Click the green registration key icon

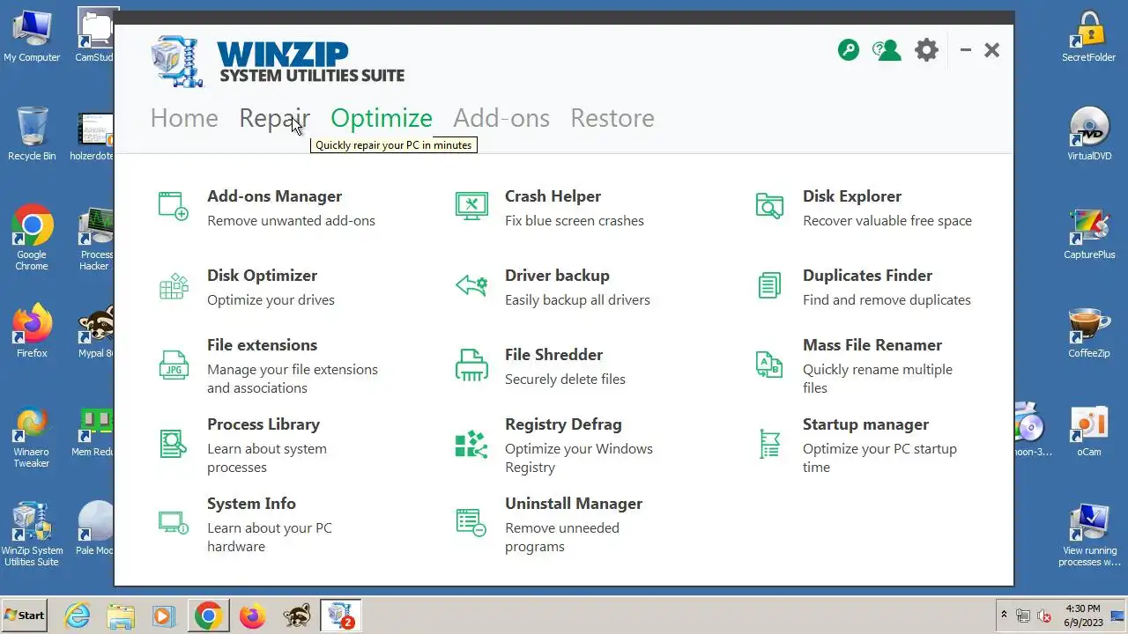tap(849, 50)
